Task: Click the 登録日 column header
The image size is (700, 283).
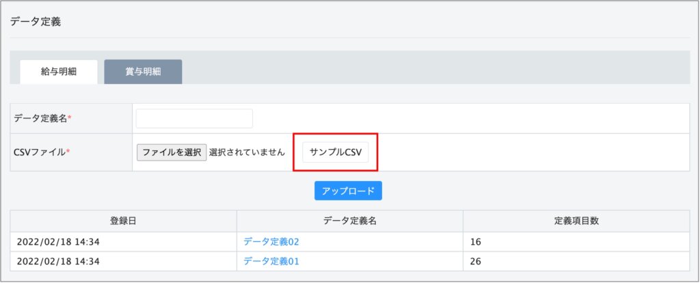Action: pyautogui.click(x=123, y=221)
